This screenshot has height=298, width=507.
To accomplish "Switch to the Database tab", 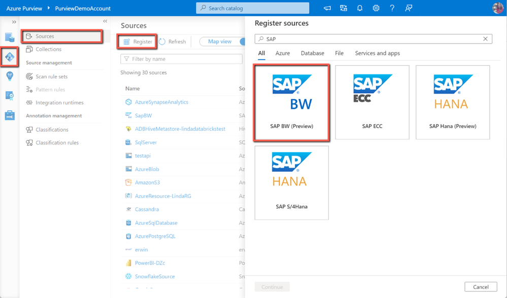I will coord(312,53).
